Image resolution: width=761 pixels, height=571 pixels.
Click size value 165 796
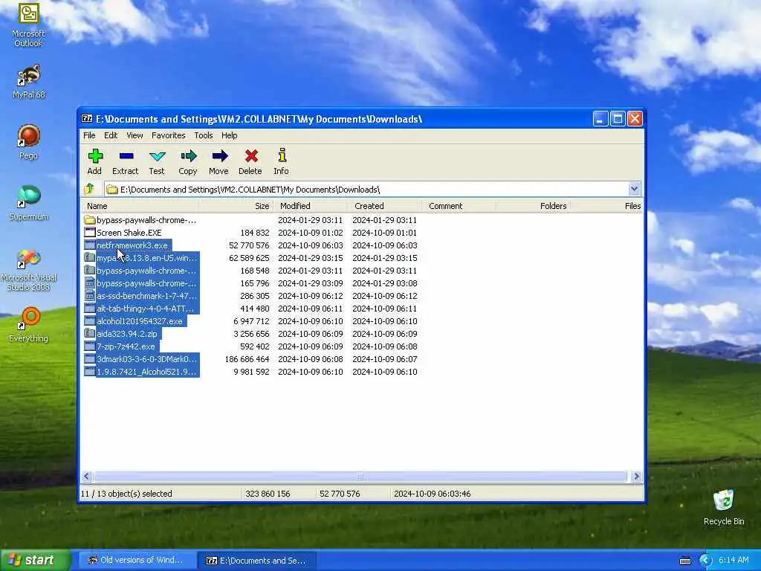coord(254,283)
